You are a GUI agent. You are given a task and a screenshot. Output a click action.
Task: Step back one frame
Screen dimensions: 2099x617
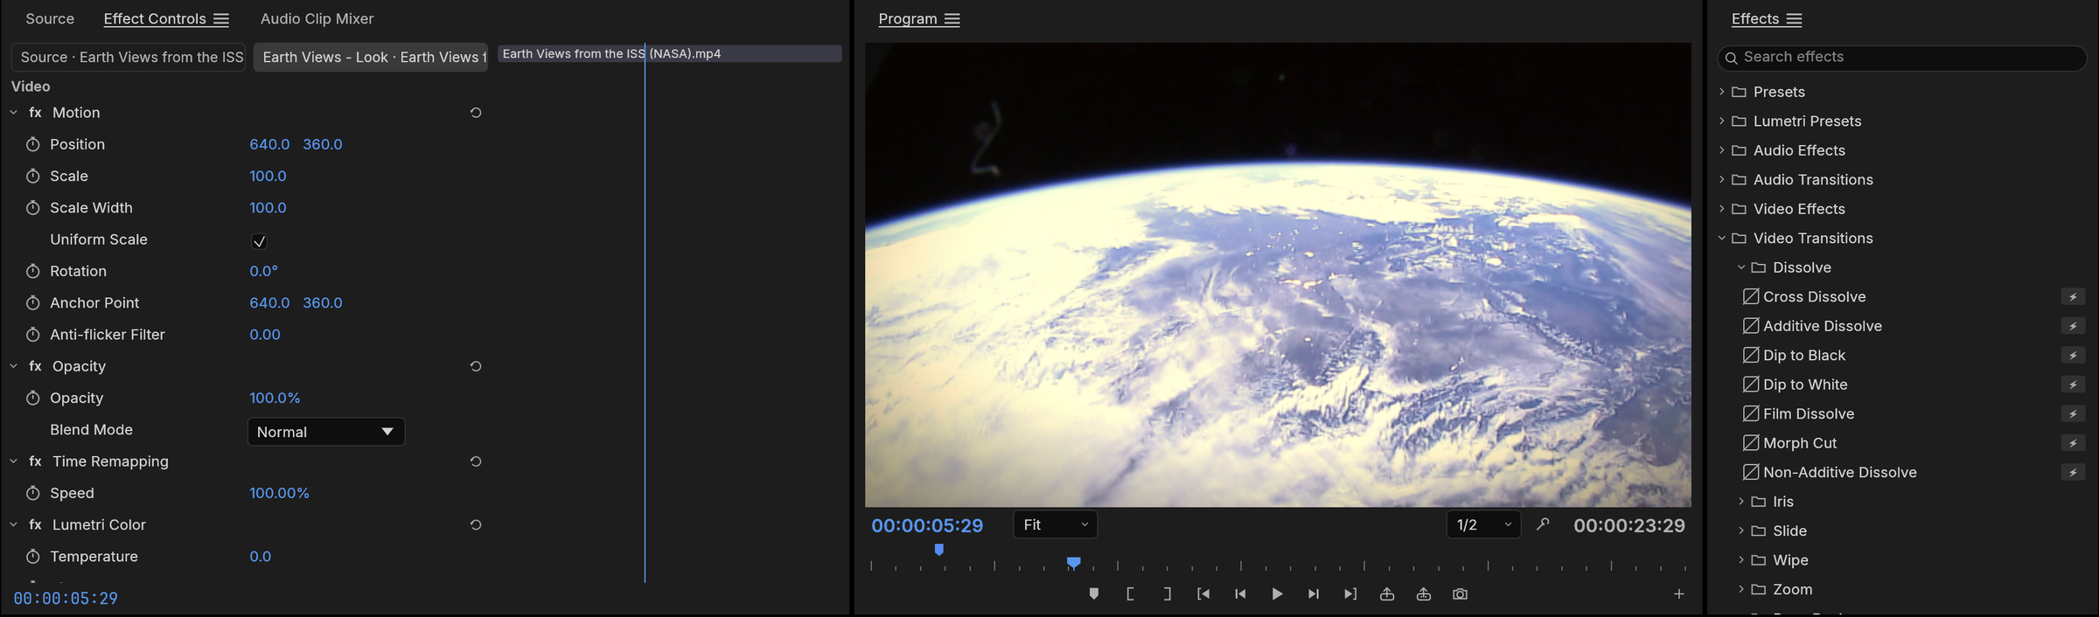1240,594
